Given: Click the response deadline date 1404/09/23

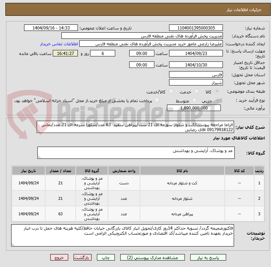Looking at the screenshot, I should (x=196, y=53).
